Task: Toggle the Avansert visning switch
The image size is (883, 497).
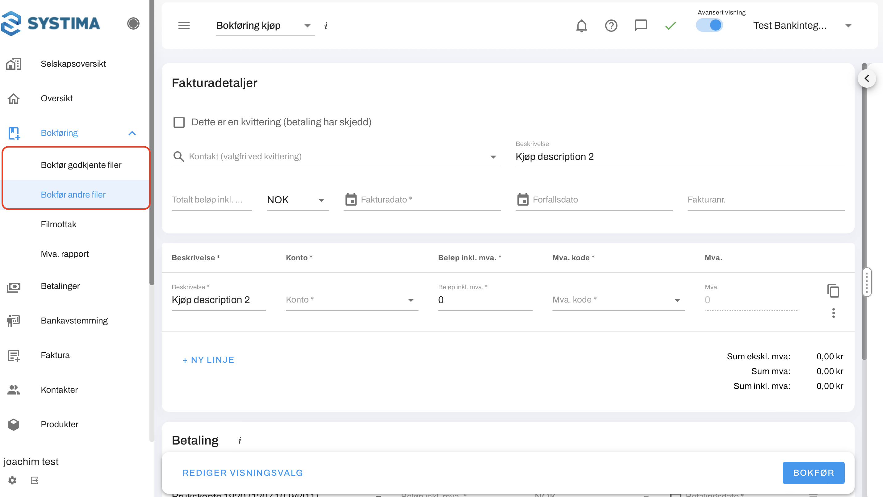Action: coord(709,25)
